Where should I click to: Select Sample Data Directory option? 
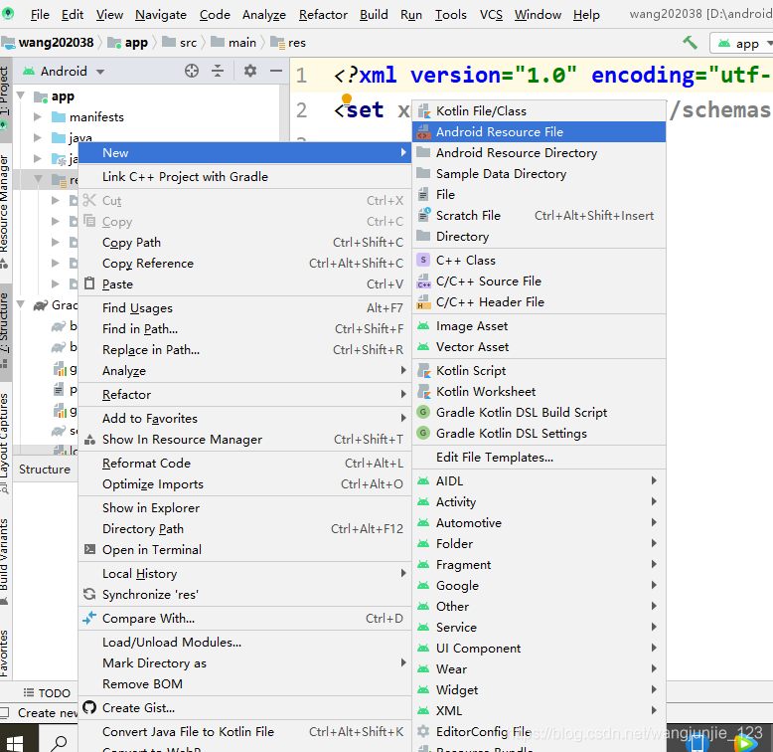click(539, 174)
